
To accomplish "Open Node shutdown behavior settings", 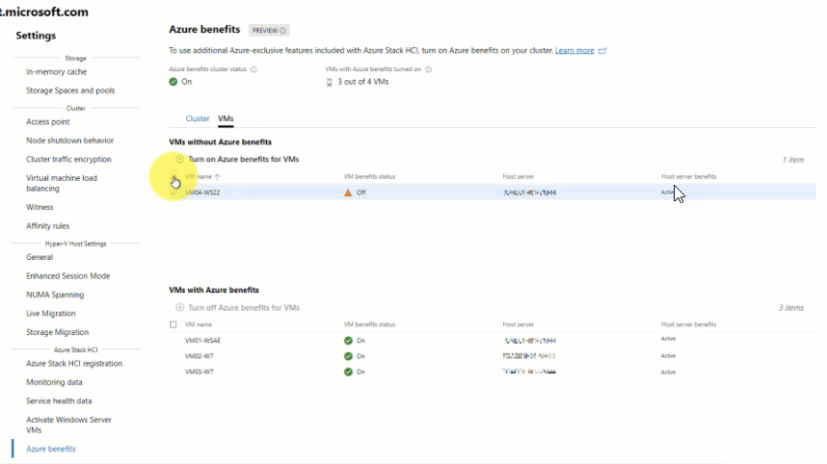I will [x=70, y=141].
